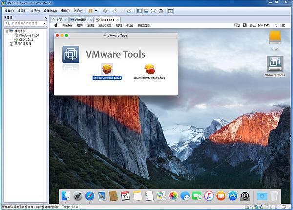Zoom VMware Tools window with green button
The width and height of the screenshot is (293, 210).
pos(66,35)
